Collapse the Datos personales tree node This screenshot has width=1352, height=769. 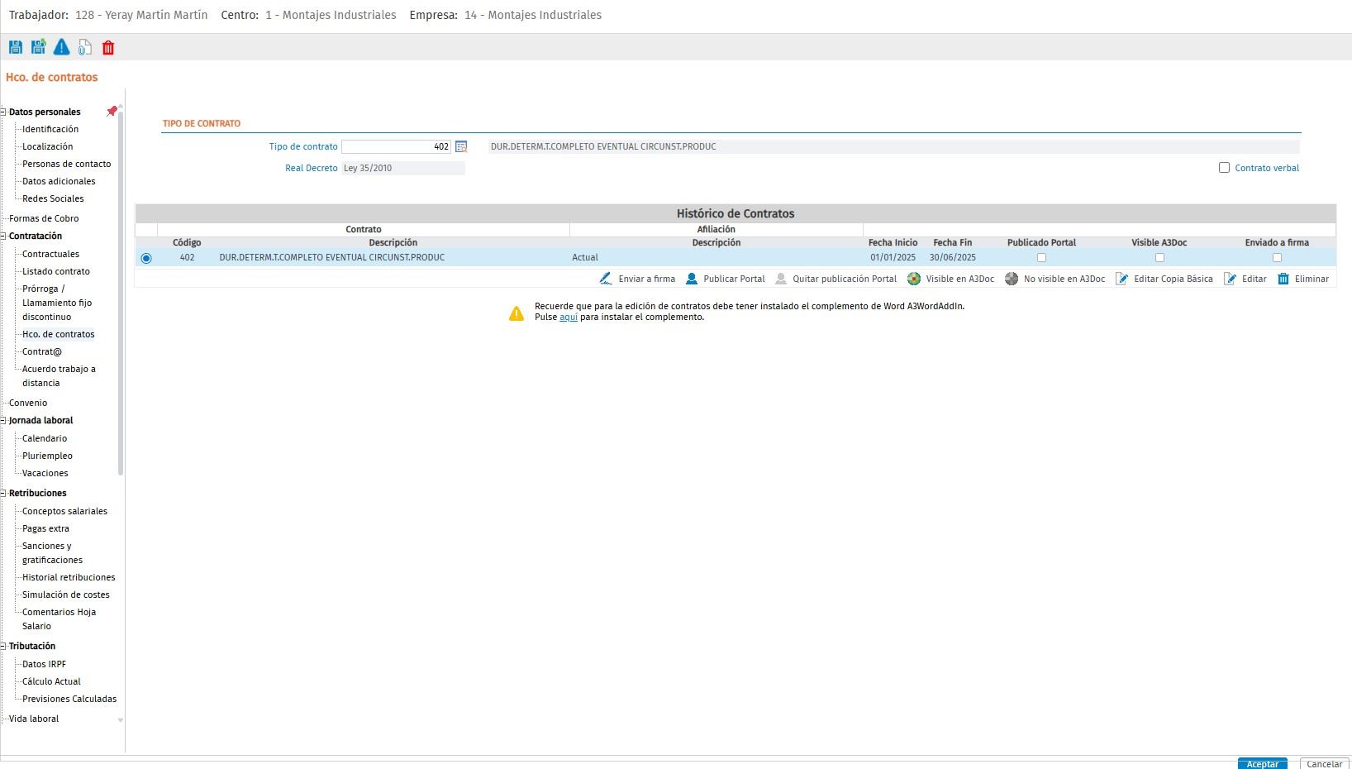[x=3, y=112]
